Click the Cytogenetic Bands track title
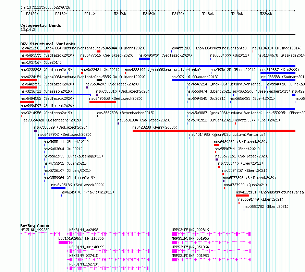Screen dimensions: 305x272 pyautogui.click(x=41, y=25)
